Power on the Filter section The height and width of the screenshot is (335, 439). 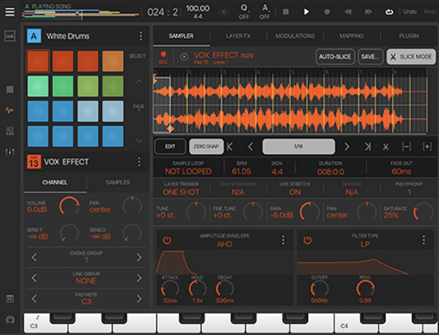click(x=308, y=240)
